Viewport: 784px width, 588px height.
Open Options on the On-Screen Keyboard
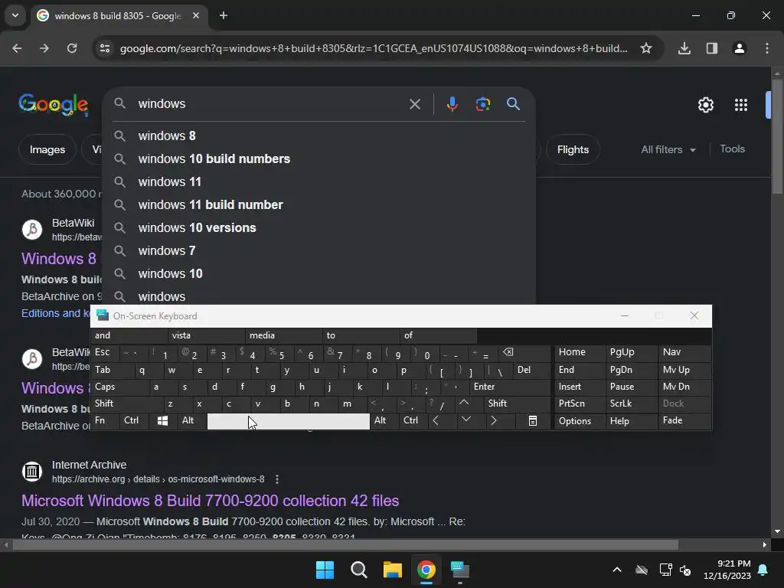(x=579, y=421)
